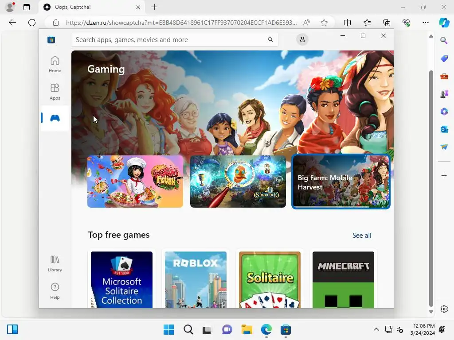Add page to favorites star icon

click(x=324, y=23)
